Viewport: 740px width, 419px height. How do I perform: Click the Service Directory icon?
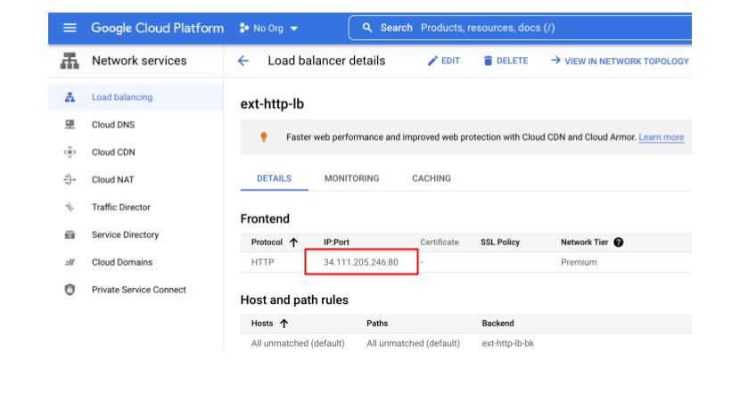70,234
